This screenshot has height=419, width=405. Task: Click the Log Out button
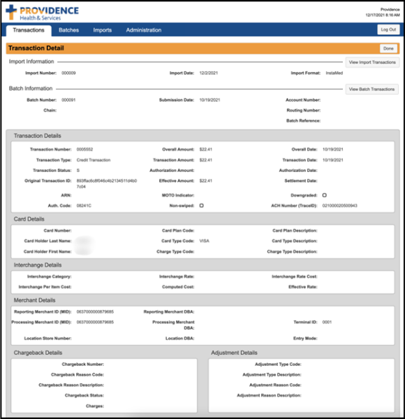coord(388,29)
